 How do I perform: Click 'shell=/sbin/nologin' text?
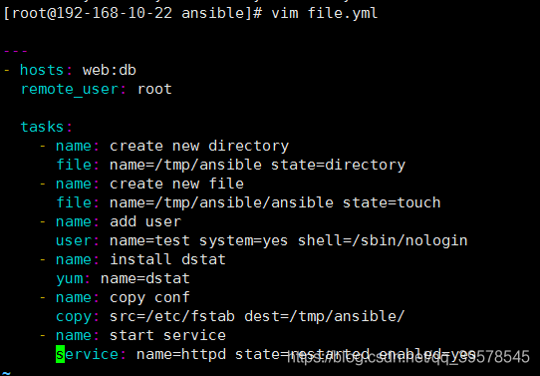(x=383, y=240)
